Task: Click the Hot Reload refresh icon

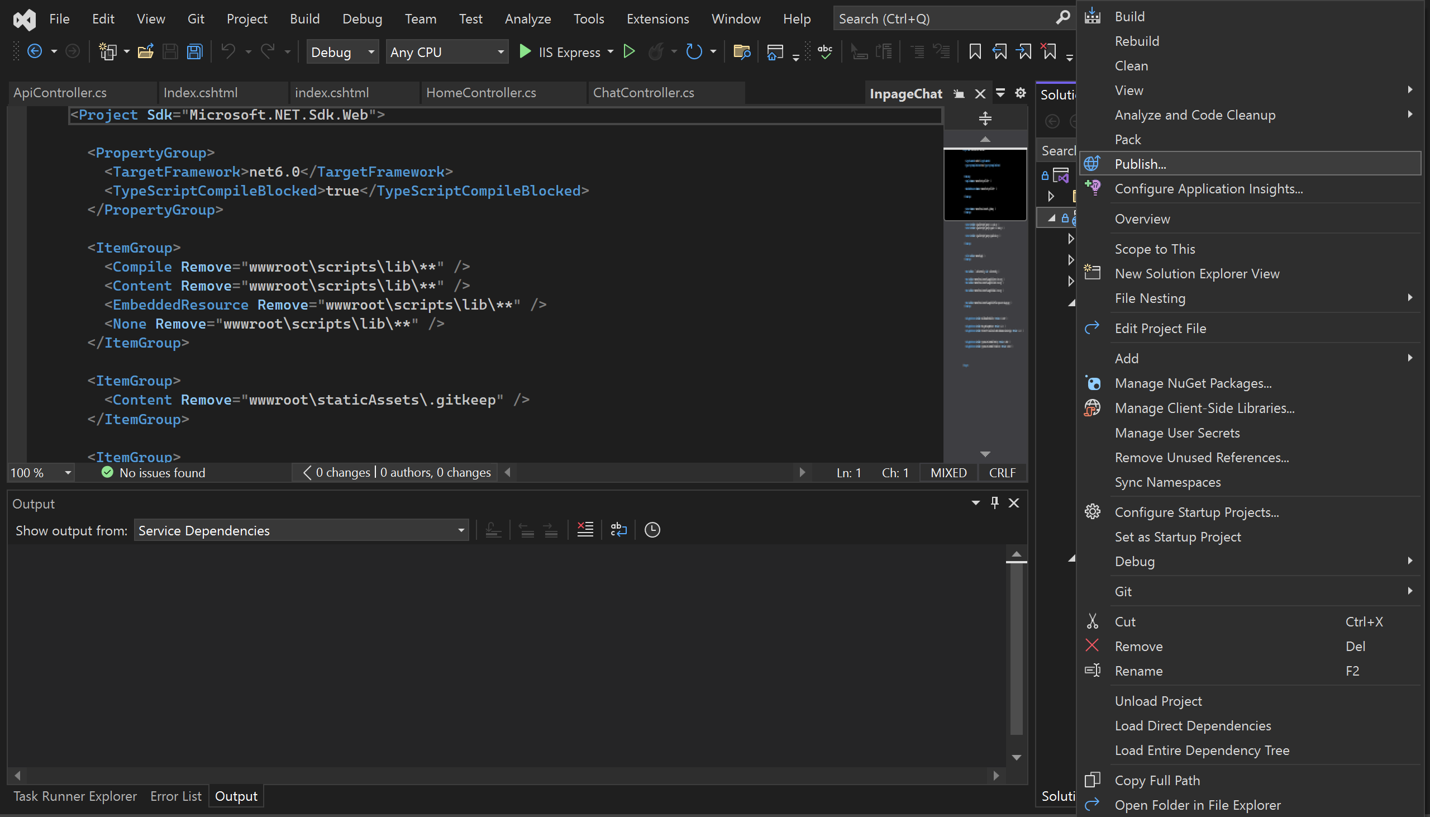Action: click(x=694, y=51)
